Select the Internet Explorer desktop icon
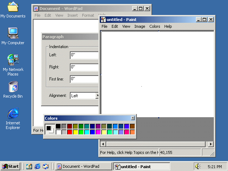The width and height of the screenshot is (228, 171). point(13,119)
